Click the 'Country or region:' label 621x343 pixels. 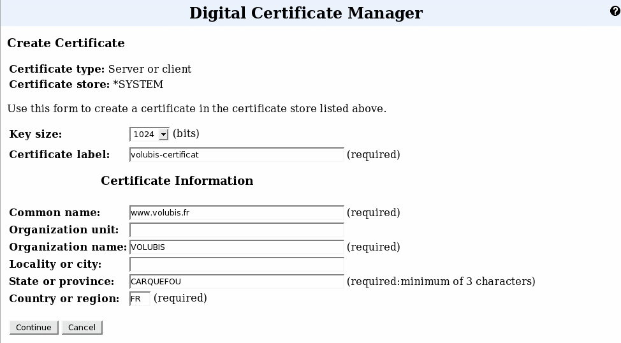pos(64,298)
